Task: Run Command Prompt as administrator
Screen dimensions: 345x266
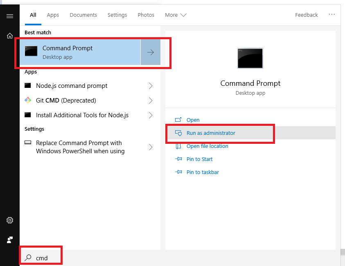Action: 211,133
